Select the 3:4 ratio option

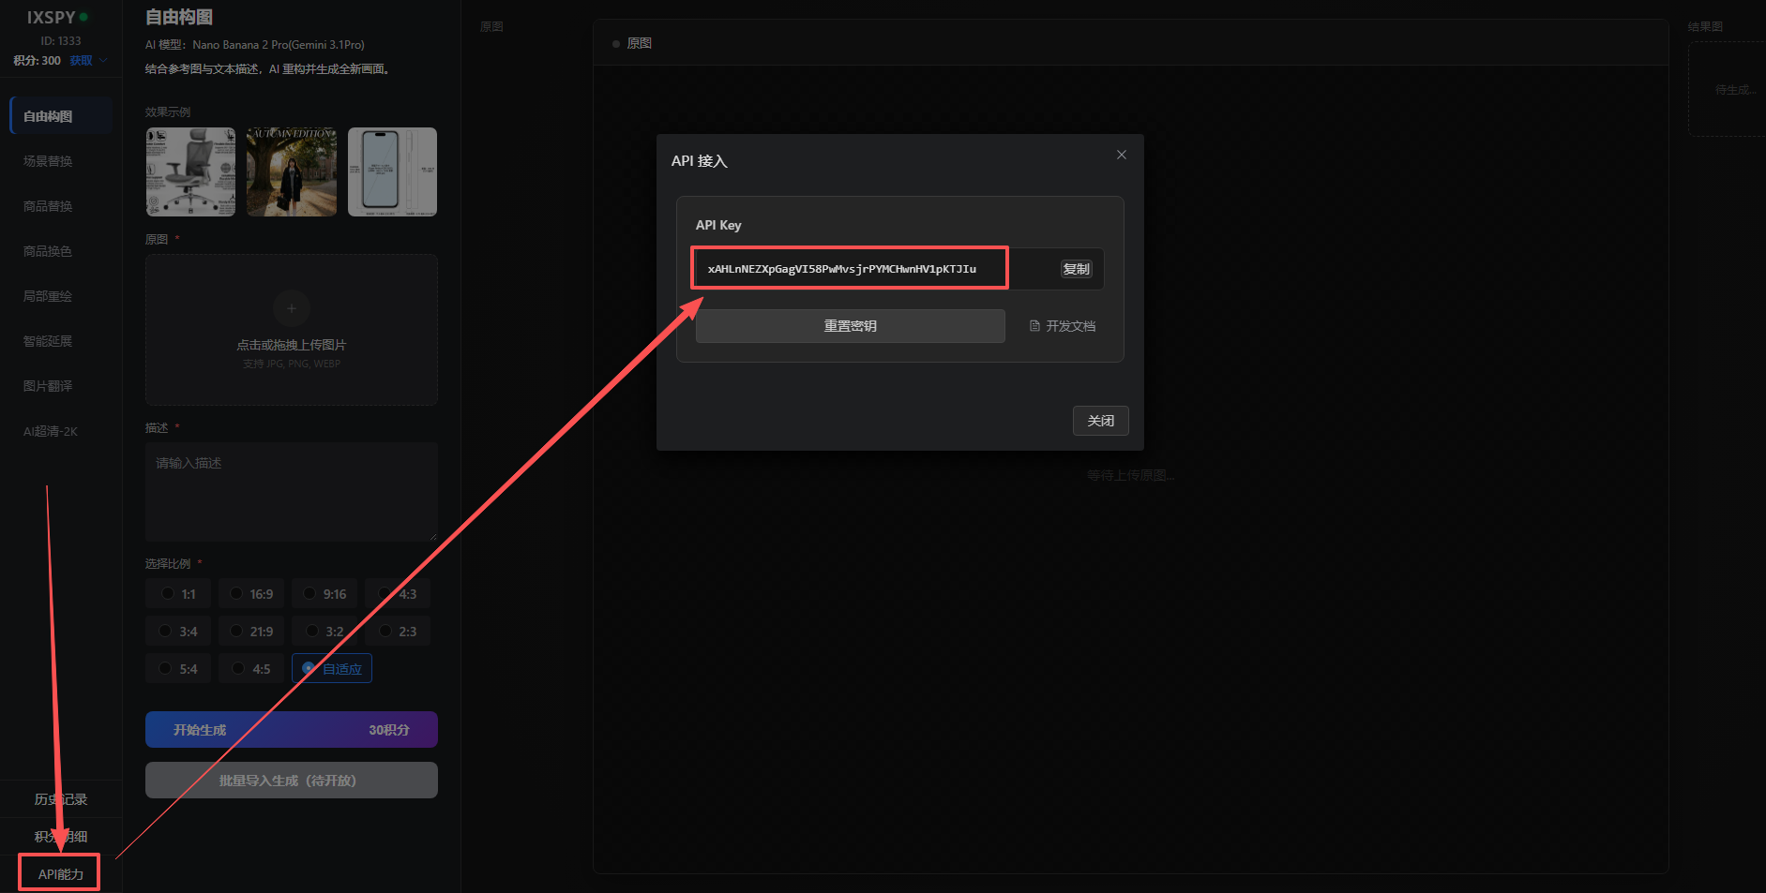tap(178, 632)
